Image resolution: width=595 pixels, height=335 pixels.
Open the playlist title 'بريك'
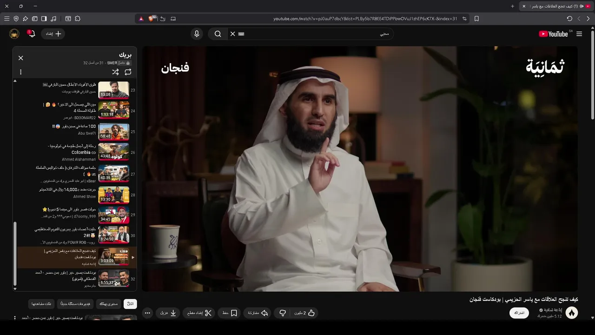pyautogui.click(x=125, y=55)
